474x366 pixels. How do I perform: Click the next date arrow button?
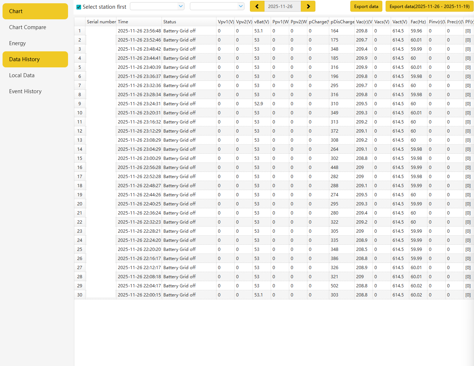pos(308,6)
